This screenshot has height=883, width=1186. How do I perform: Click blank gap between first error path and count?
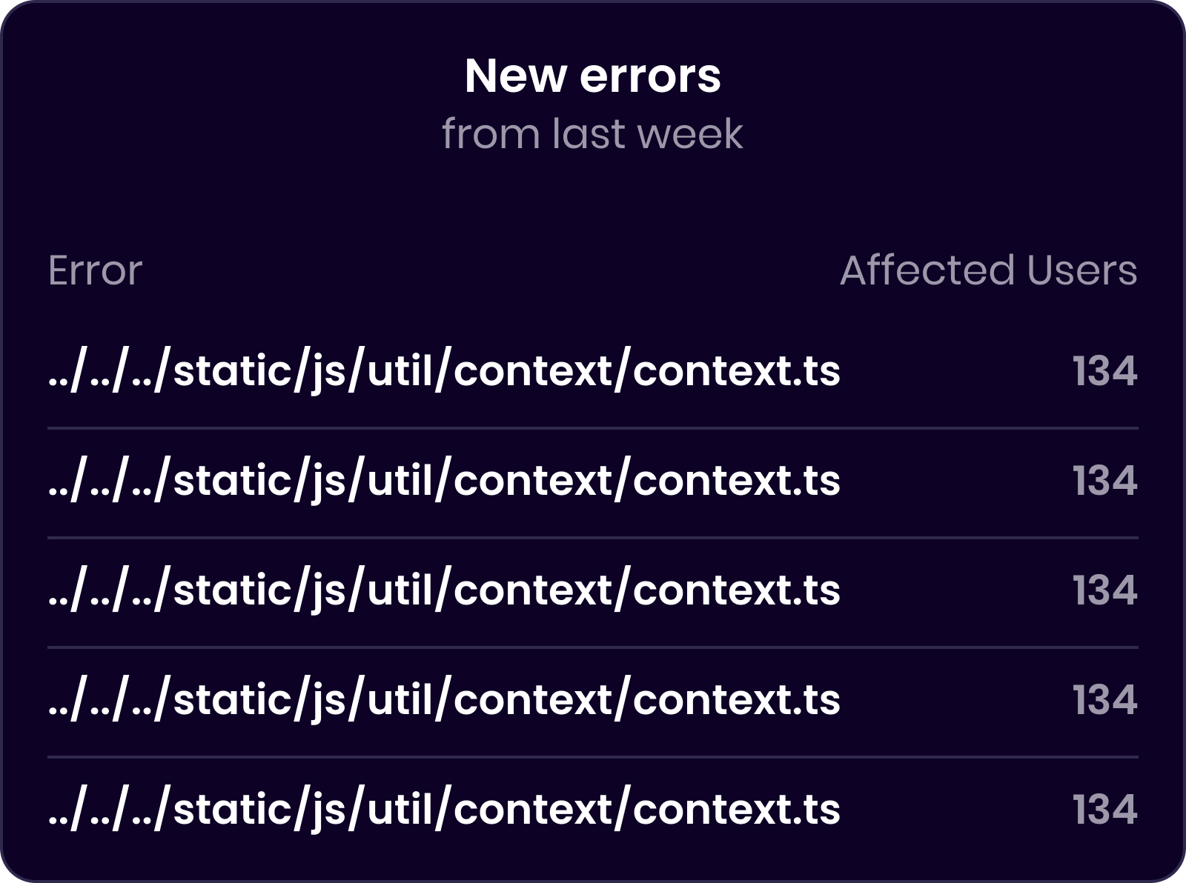point(956,371)
